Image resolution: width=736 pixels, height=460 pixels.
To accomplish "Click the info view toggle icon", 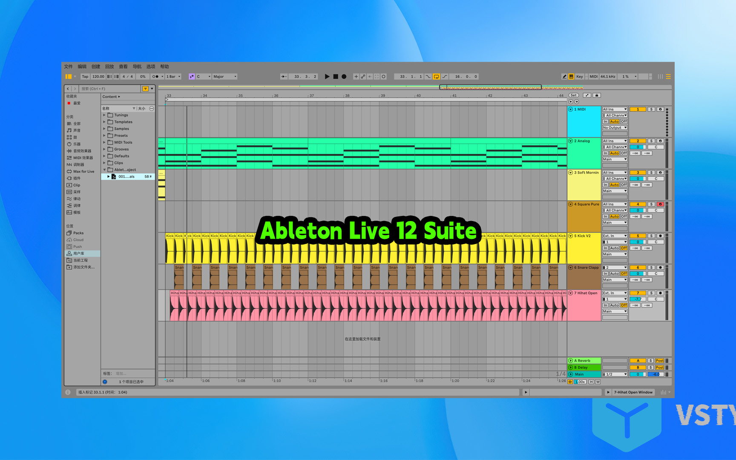I will click(x=68, y=392).
